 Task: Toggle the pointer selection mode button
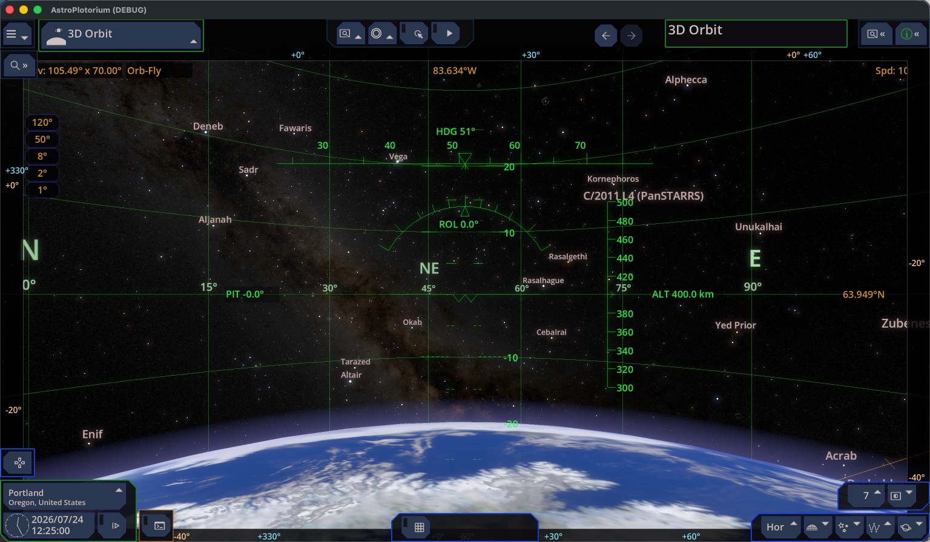pos(414,34)
